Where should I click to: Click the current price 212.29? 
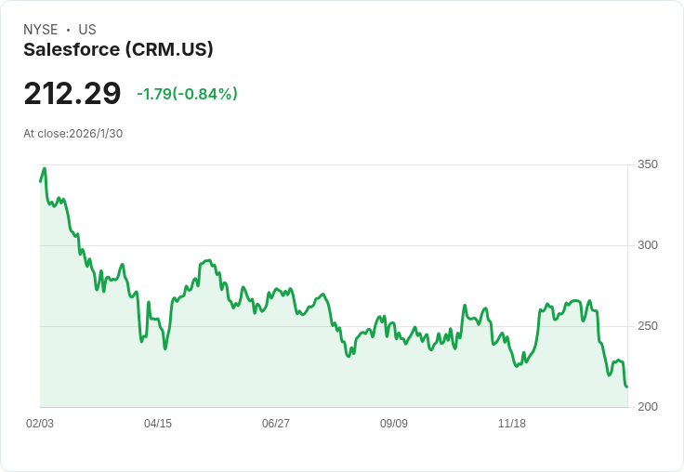(x=72, y=94)
